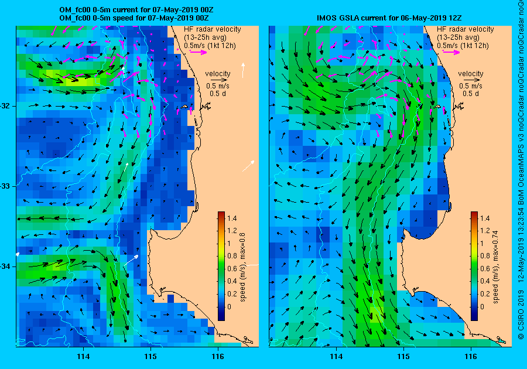Click small orange island on left map
The image size is (527, 369).
click(x=184, y=107)
